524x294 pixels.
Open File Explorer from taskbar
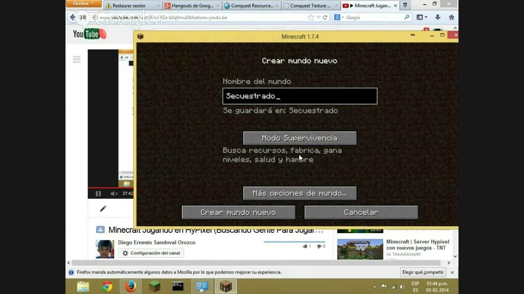[83, 287]
